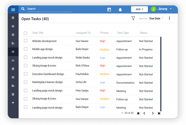Click assignee Paul Molive
This screenshot has width=186, height=125.
pyautogui.click(x=82, y=74)
